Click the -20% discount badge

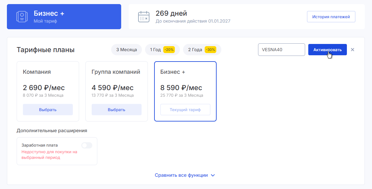click(169, 50)
